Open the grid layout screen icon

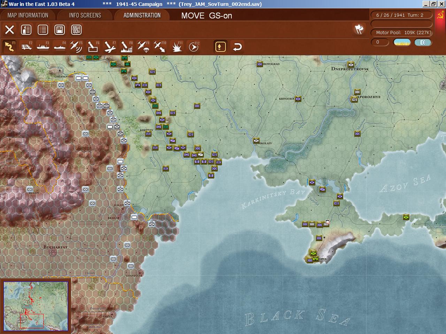[x=76, y=30]
